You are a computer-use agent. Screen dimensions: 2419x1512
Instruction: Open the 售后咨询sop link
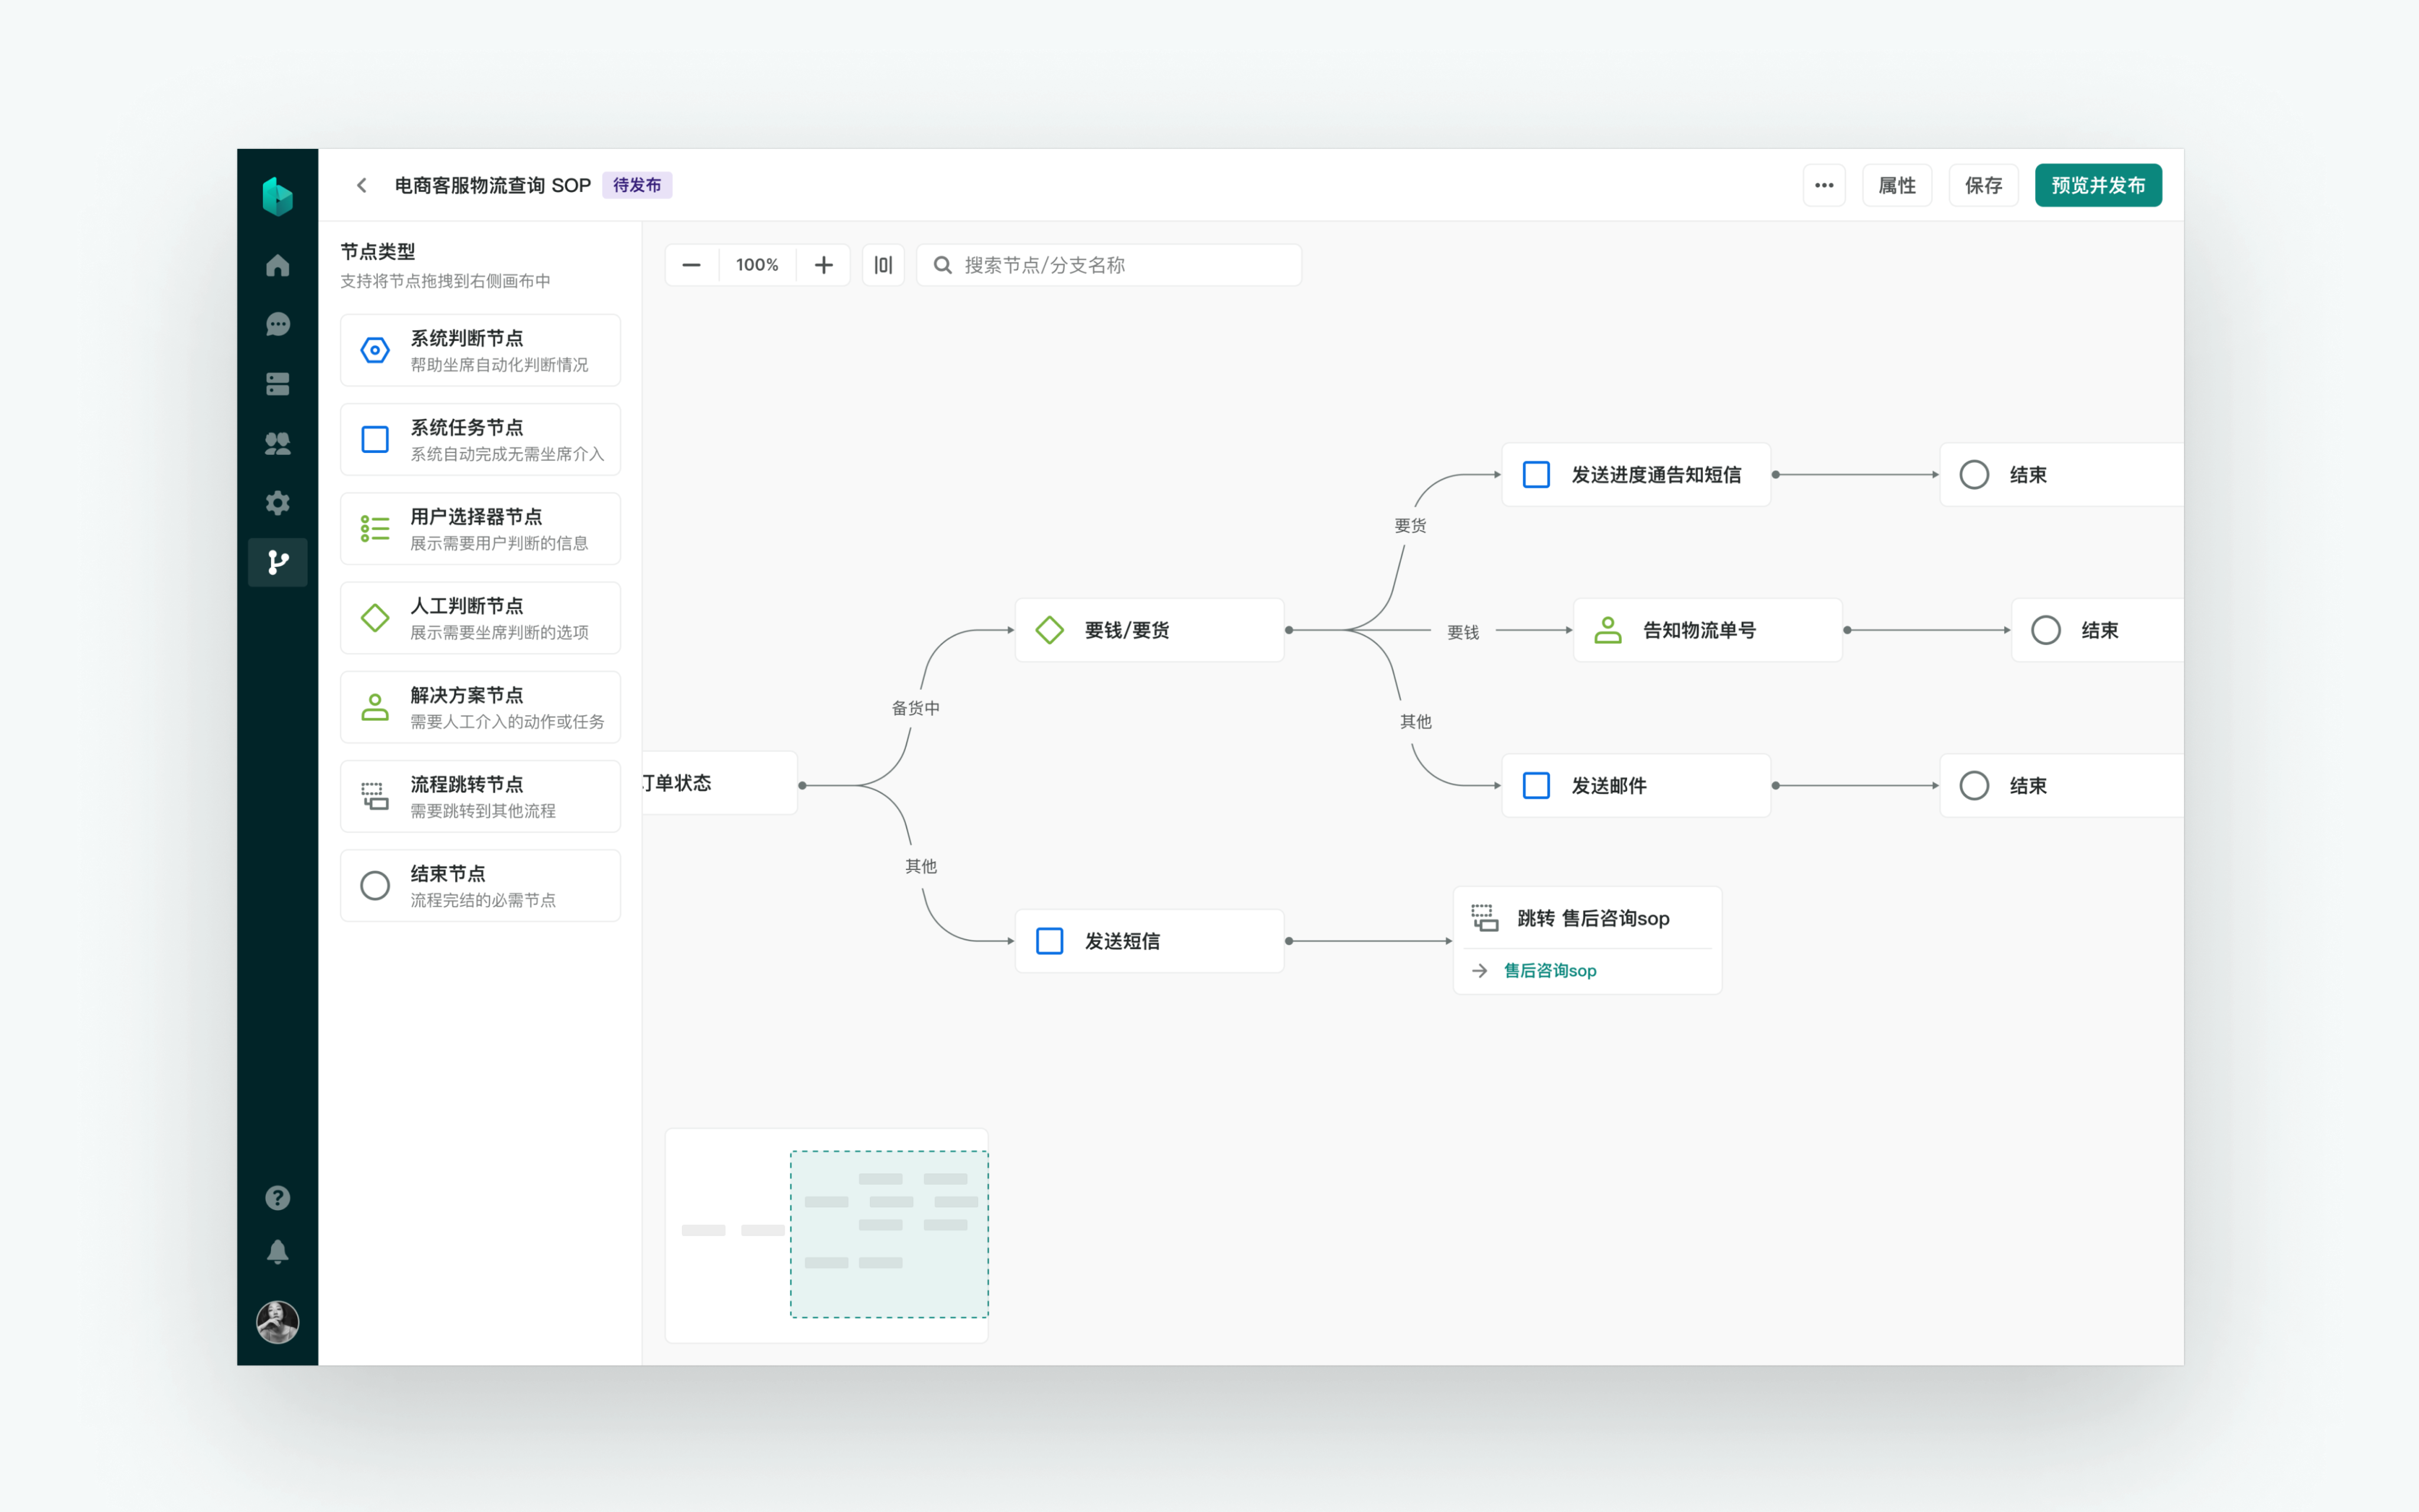point(1549,970)
